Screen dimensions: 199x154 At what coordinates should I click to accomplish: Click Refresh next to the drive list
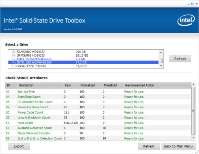[180, 59]
